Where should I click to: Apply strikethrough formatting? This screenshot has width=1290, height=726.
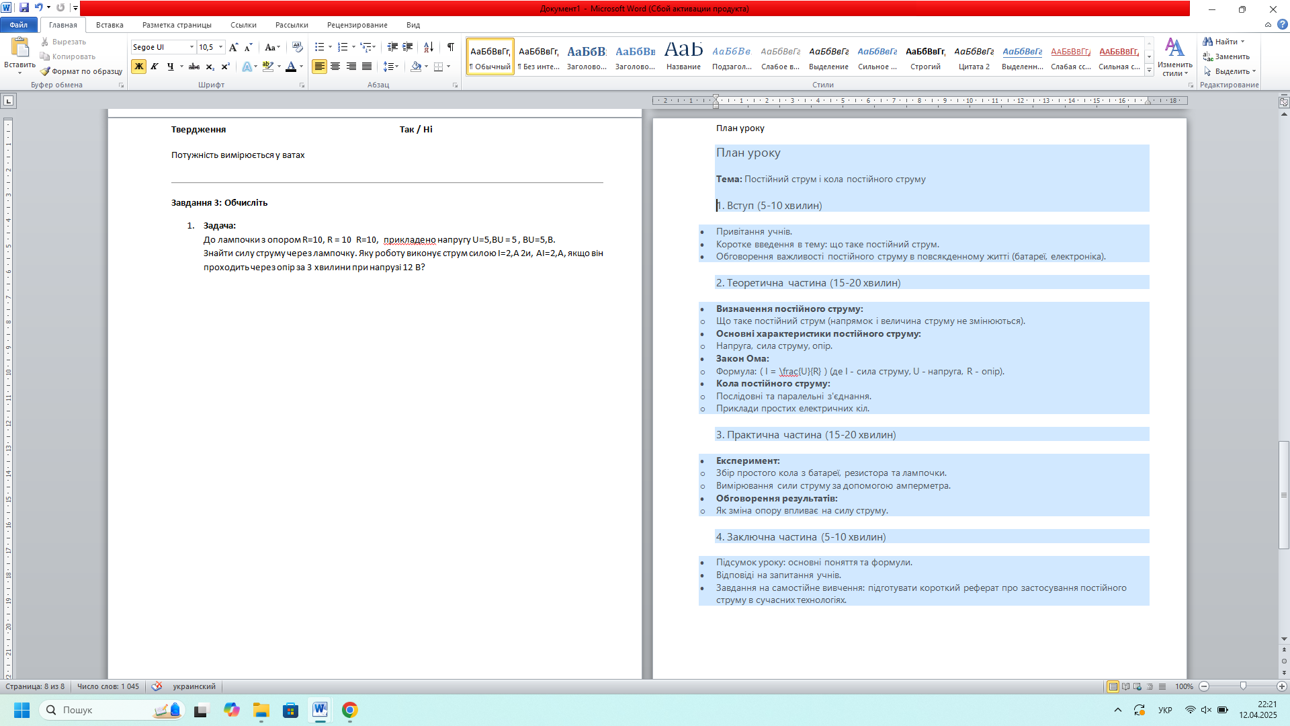[194, 67]
